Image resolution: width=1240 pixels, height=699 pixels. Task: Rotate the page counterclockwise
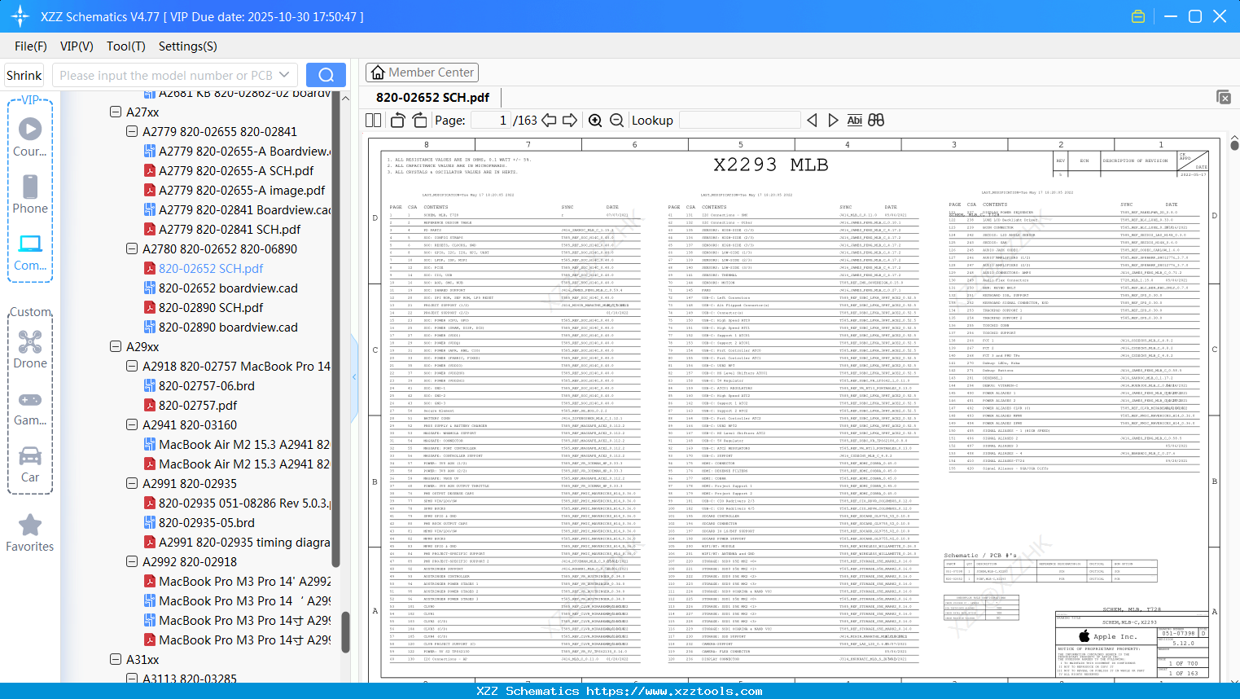398,121
